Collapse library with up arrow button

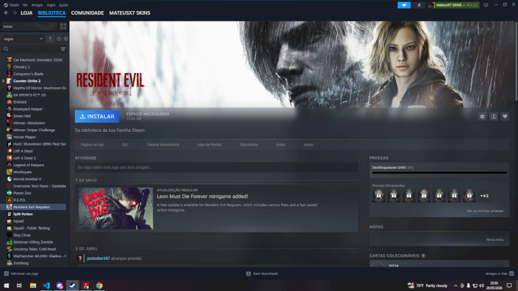(x=51, y=39)
